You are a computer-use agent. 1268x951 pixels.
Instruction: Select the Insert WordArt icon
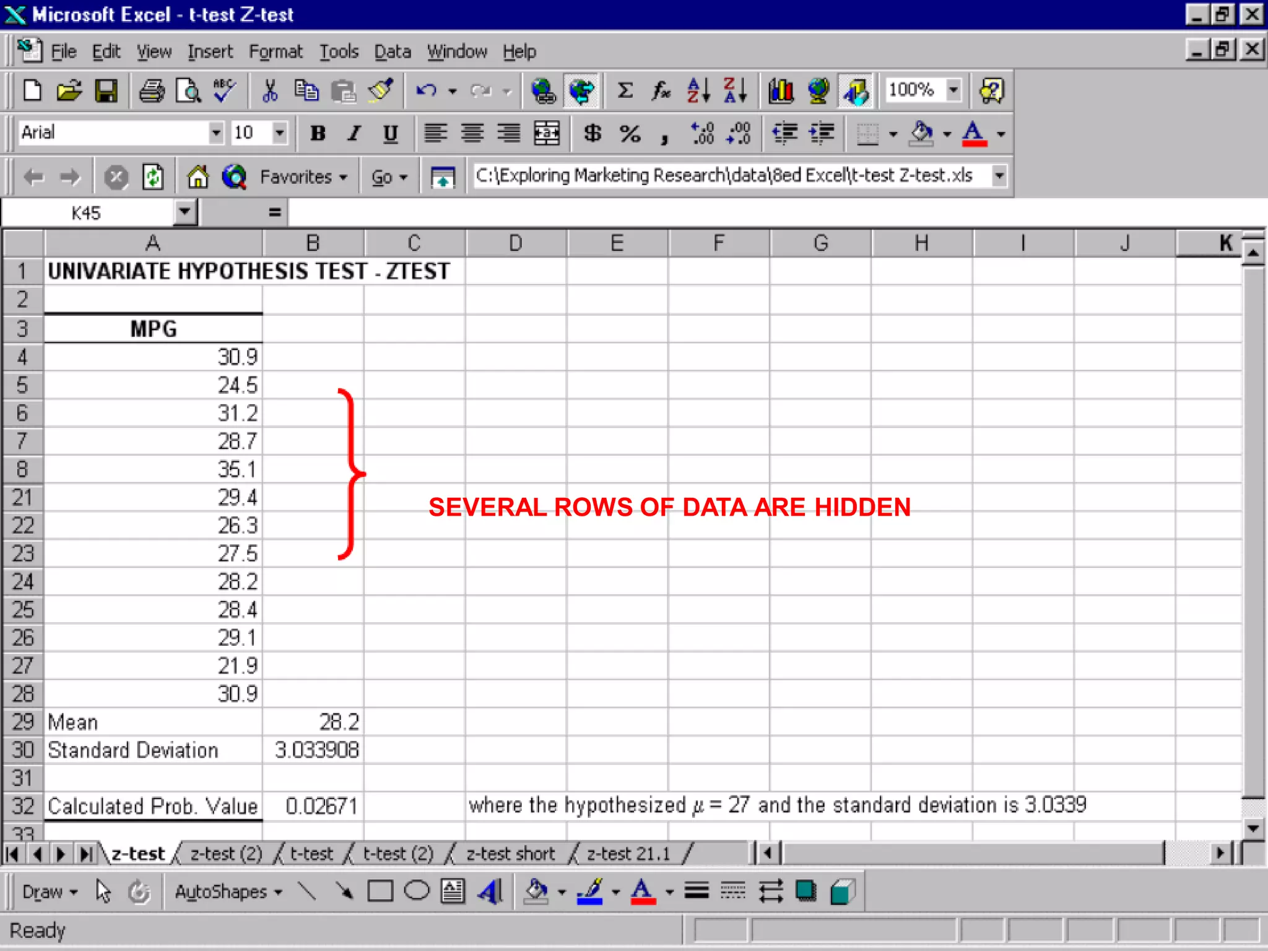point(490,892)
